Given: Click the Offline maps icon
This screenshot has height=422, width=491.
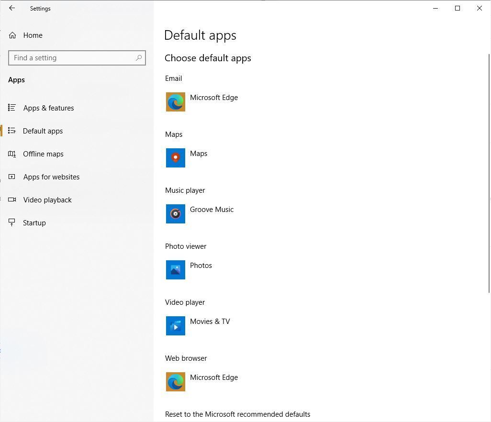Looking at the screenshot, I should [x=12, y=154].
